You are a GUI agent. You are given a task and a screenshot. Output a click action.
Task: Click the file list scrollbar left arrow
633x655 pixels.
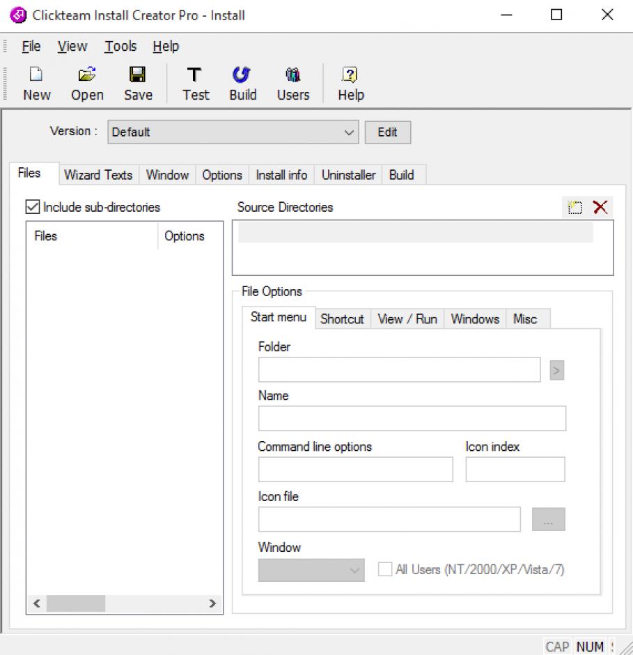tap(37, 603)
